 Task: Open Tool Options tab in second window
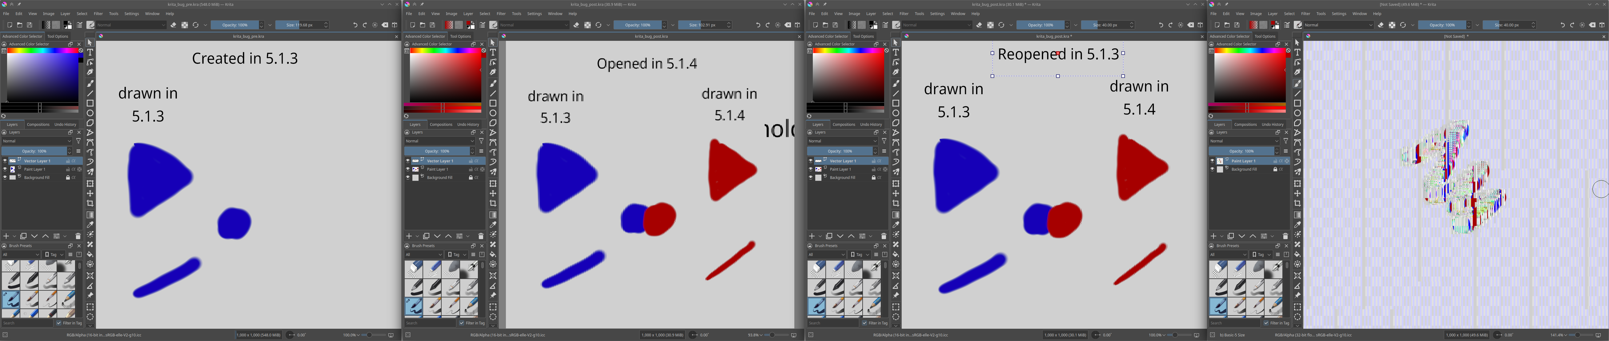[x=460, y=36]
